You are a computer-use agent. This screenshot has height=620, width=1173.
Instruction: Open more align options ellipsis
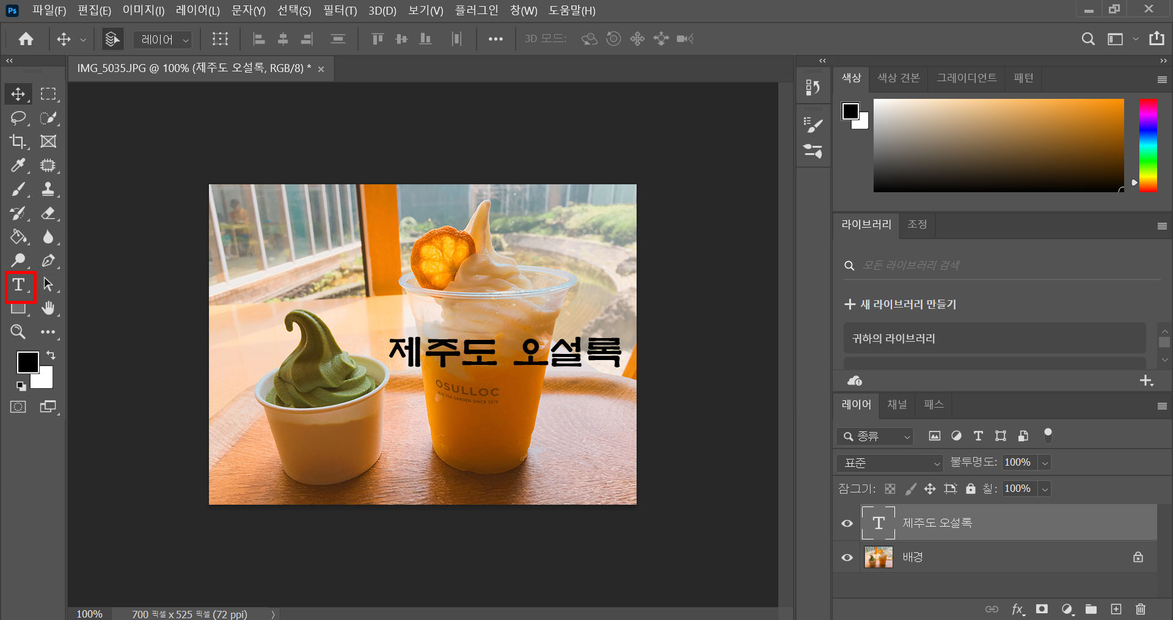pyautogui.click(x=495, y=39)
